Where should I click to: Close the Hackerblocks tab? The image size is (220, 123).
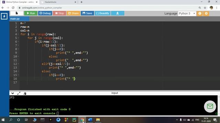point(75,2)
